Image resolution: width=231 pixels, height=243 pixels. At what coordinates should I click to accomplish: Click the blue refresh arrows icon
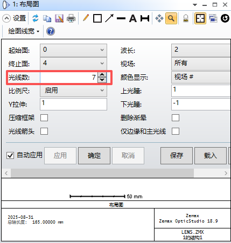36,18
